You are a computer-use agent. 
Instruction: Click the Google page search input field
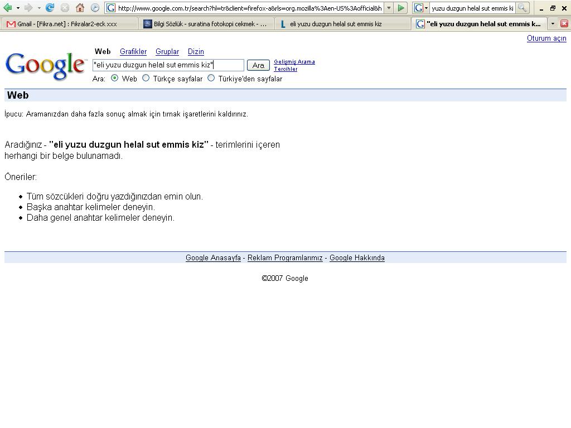click(168, 65)
